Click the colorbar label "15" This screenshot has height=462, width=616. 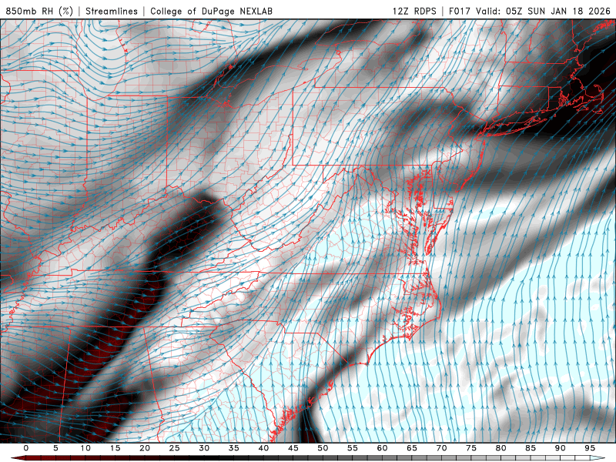115,448
